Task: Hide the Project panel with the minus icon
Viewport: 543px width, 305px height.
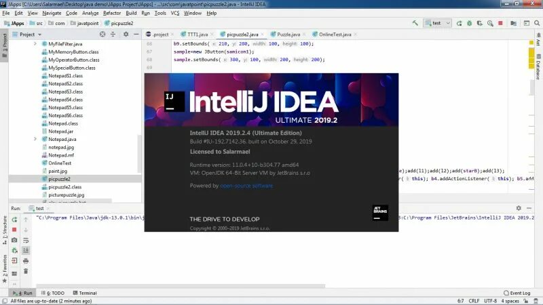Action: point(136,35)
